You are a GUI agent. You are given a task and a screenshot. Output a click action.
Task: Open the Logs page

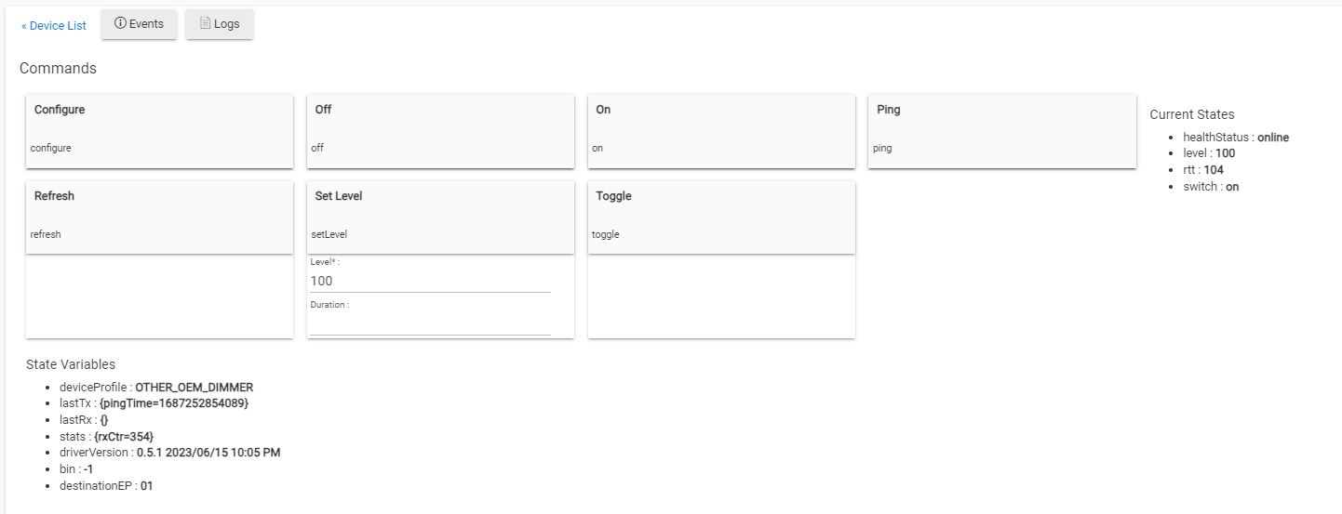coord(220,24)
